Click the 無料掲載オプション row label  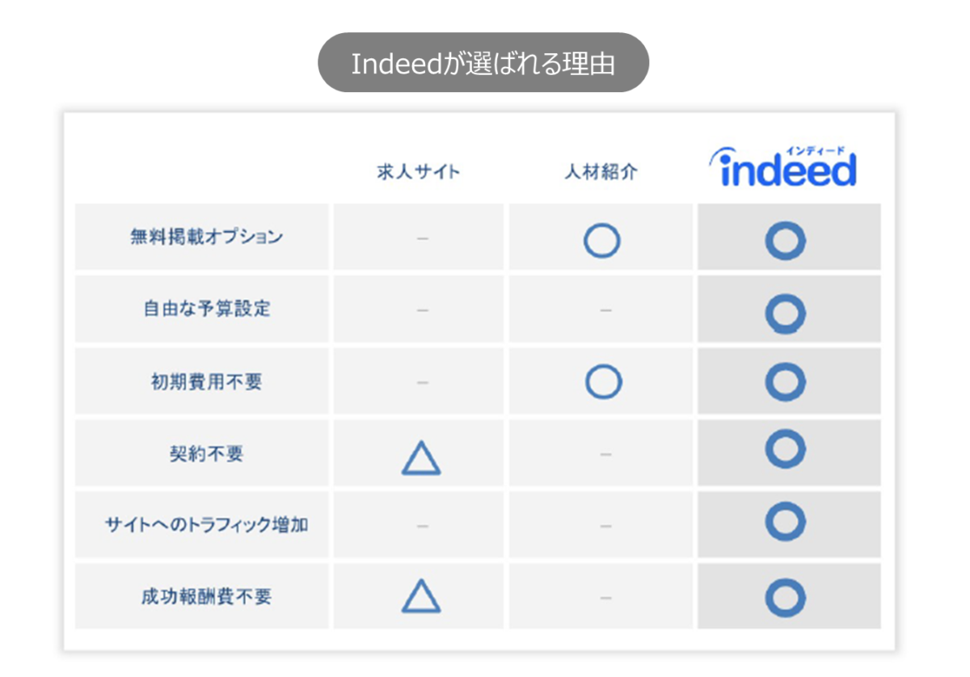pyautogui.click(x=207, y=237)
